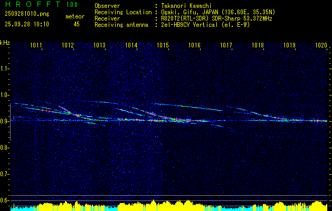Click meteor count 45
Image resolution: width=332 pixels, height=211 pixels.
point(77,24)
